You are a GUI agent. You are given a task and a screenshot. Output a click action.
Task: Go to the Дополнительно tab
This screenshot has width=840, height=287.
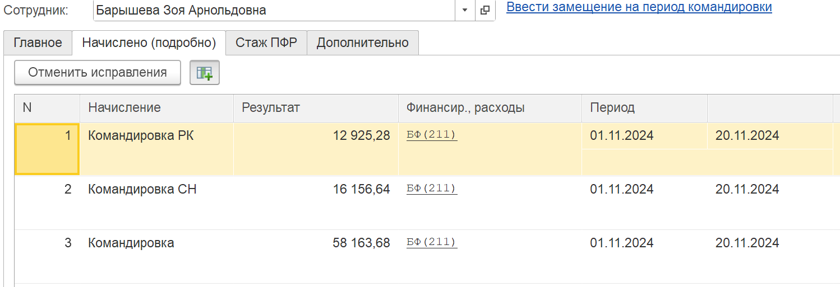363,43
